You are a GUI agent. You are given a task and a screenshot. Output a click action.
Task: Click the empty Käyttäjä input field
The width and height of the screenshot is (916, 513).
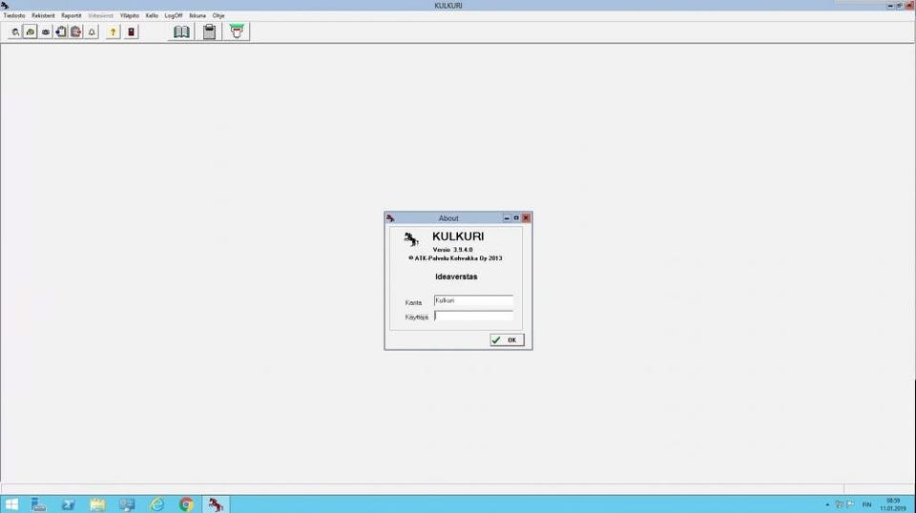[x=474, y=316]
